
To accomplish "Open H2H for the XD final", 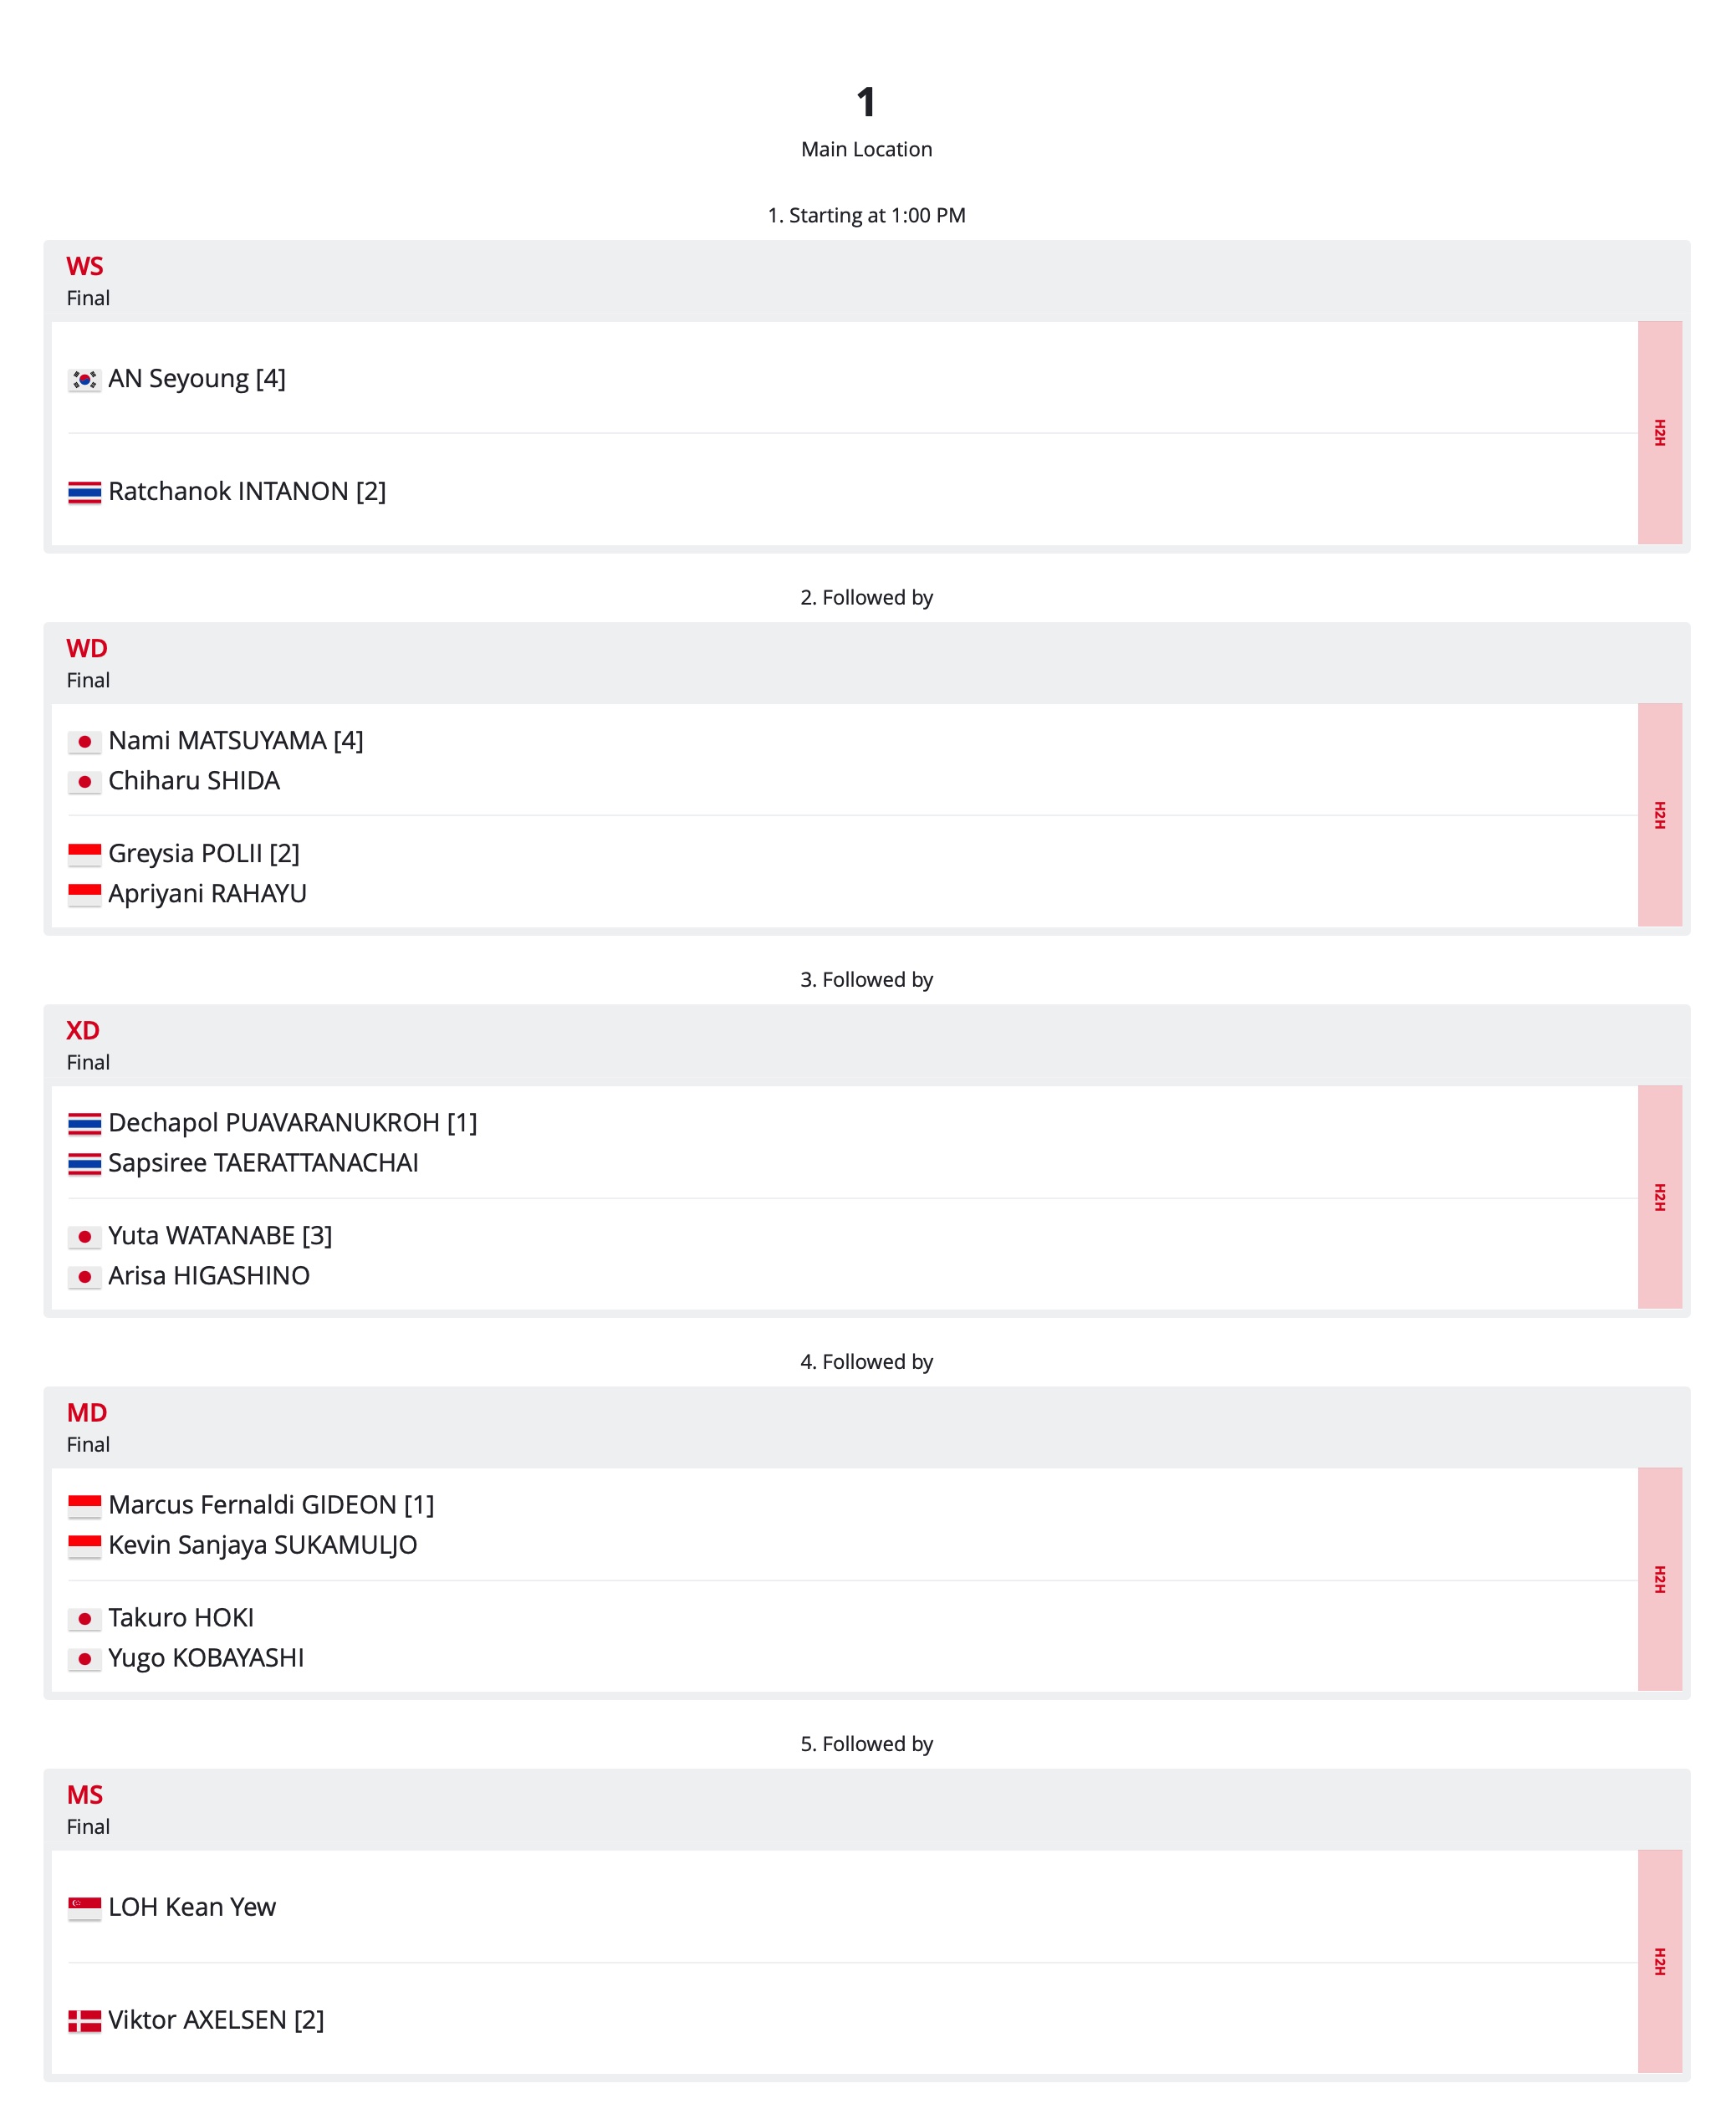I will click(1659, 1196).
